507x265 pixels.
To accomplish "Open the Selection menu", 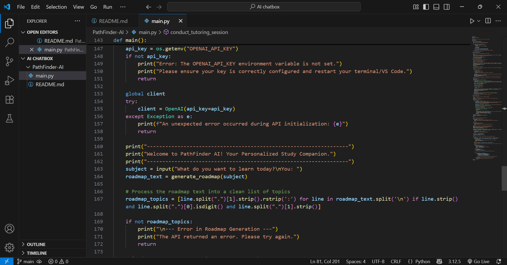I will pos(56,7).
